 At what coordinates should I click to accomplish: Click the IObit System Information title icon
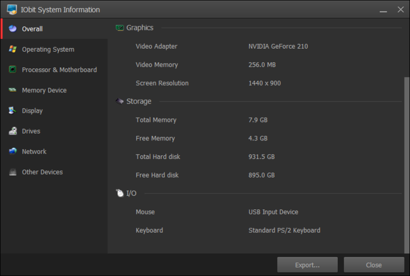click(12, 9)
